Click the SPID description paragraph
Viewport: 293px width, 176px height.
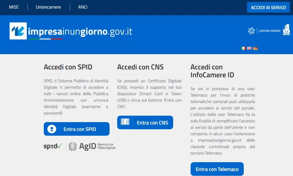(x=76, y=97)
